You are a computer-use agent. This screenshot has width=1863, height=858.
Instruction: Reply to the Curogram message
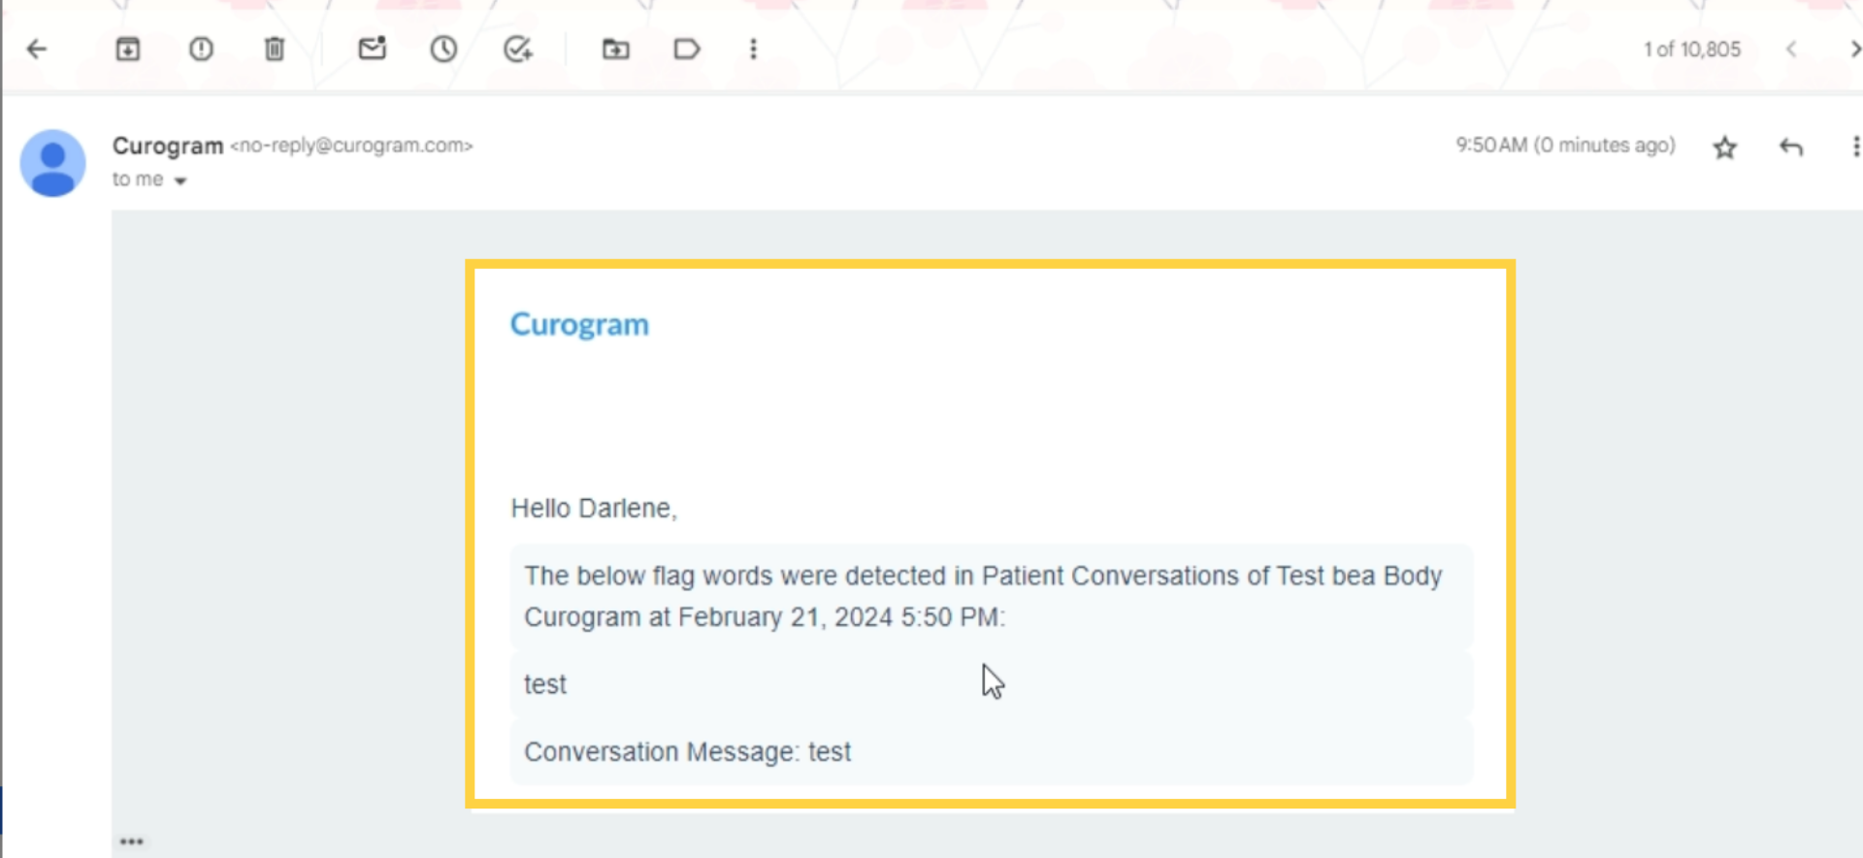point(1791,148)
